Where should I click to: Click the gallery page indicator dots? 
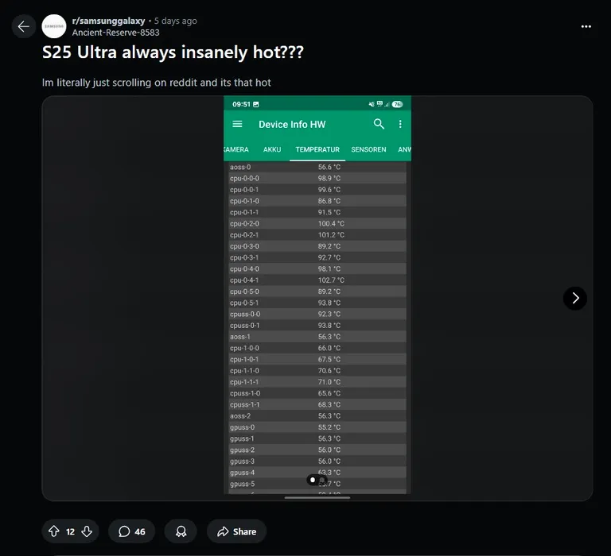(317, 480)
